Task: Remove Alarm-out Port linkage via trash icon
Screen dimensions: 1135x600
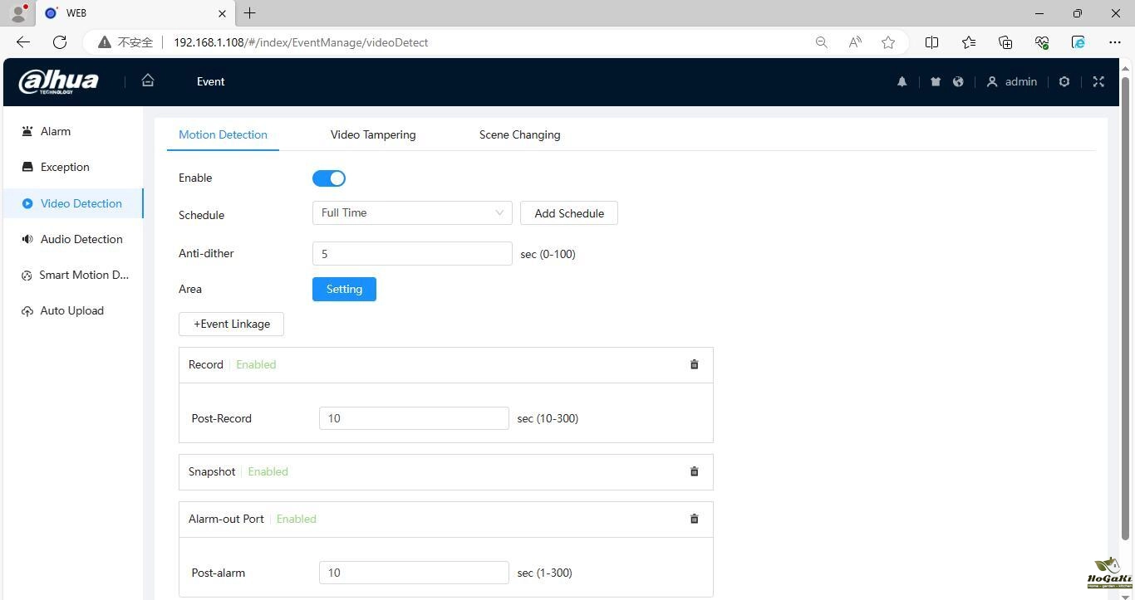Action: pos(695,519)
